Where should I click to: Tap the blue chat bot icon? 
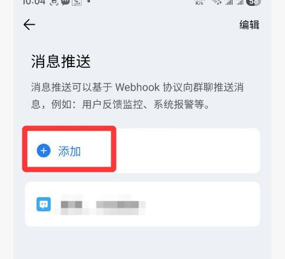click(x=44, y=204)
